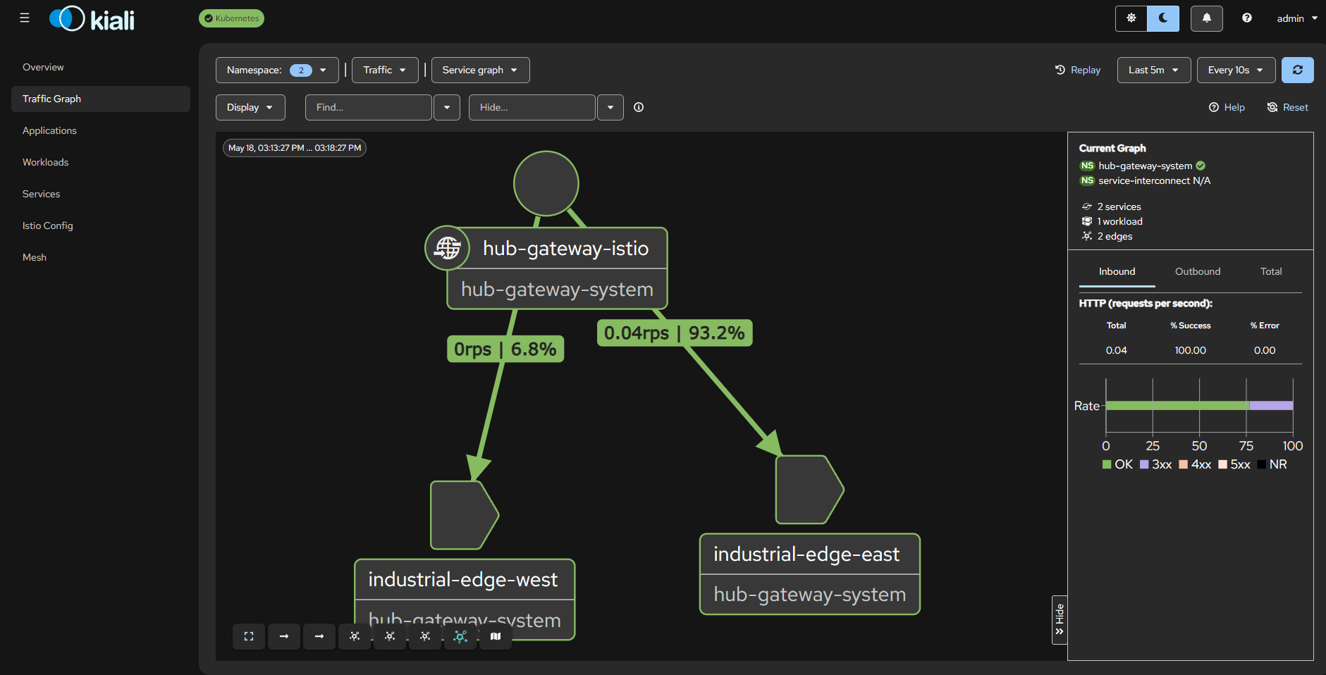
Task: Click the Hide input field
Action: click(532, 107)
